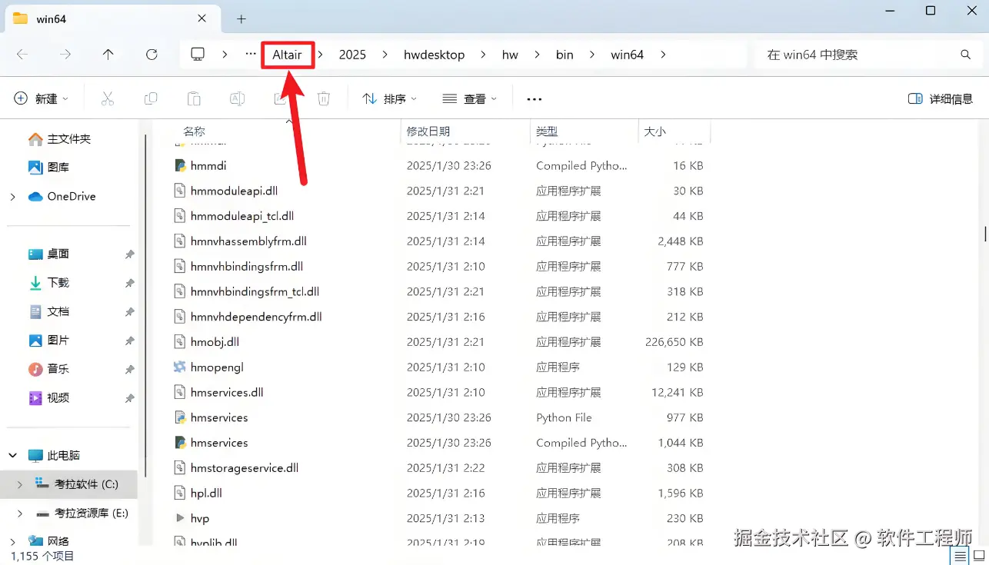The height and width of the screenshot is (565, 989).
Task: Click chevron between Altair and 2025
Action: tap(321, 55)
